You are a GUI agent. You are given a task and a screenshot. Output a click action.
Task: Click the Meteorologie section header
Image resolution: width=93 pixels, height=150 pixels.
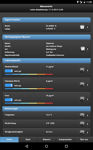(46, 109)
